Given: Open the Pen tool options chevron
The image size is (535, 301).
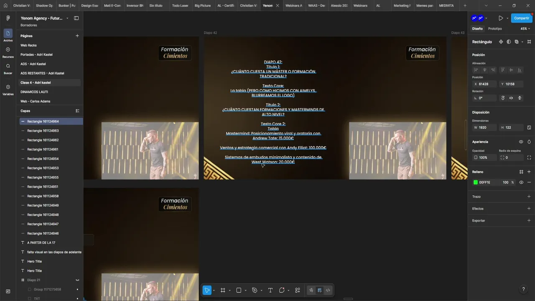Looking at the screenshot, I should coord(261,290).
